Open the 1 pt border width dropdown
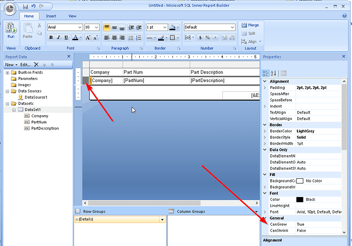The height and width of the screenshot is (246, 352). [x=165, y=28]
